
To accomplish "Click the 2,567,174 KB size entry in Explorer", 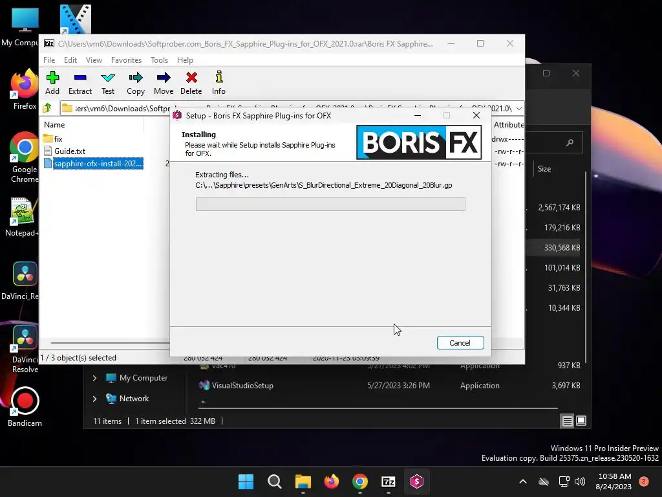I will (559, 208).
